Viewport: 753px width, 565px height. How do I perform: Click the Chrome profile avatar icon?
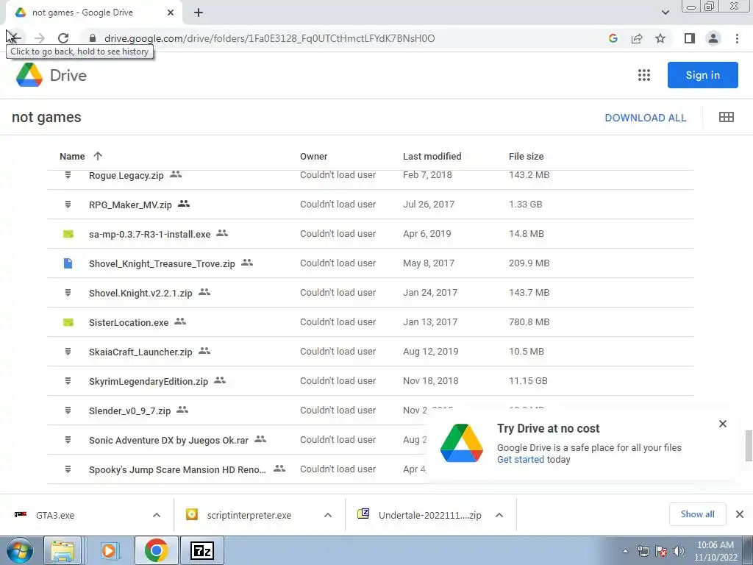point(713,38)
